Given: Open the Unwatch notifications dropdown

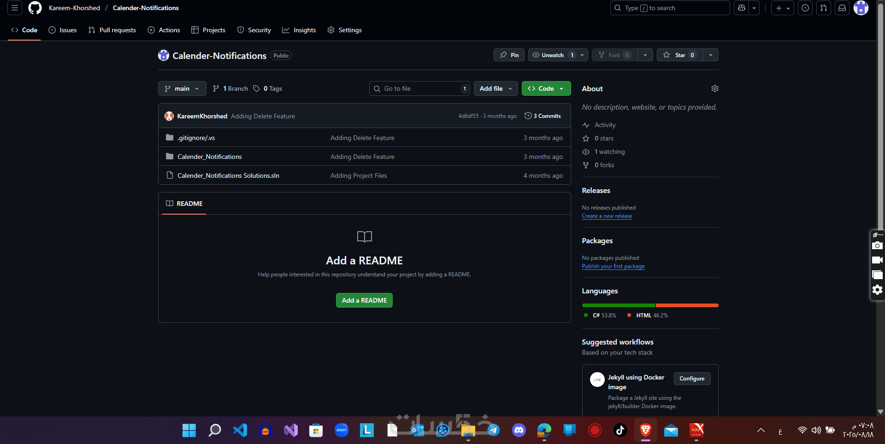Looking at the screenshot, I should 558,55.
